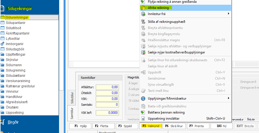
Task: Click the Sækja nýjar kostnaðarverðsupplýsingar icon
Action: [x=143, y=52]
